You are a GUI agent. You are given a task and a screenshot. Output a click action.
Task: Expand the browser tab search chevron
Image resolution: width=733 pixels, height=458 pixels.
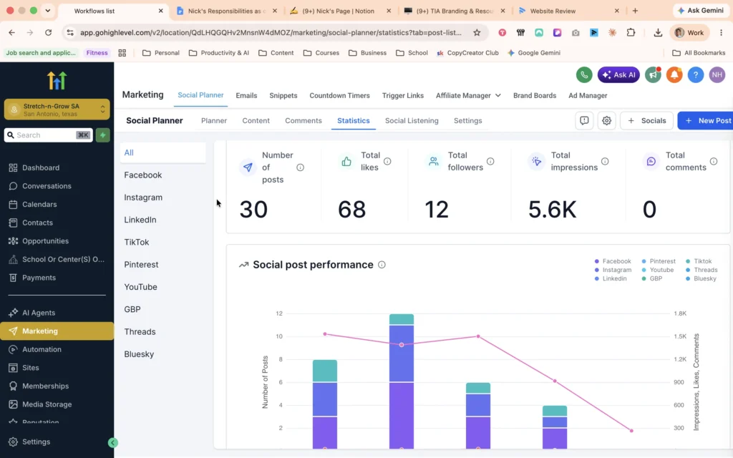(48, 11)
